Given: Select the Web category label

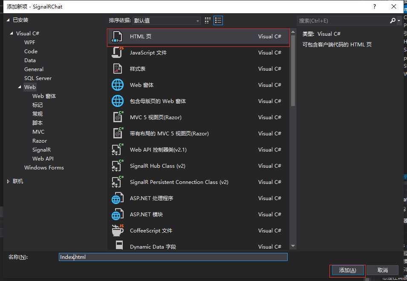Looking at the screenshot, I should coord(30,87).
